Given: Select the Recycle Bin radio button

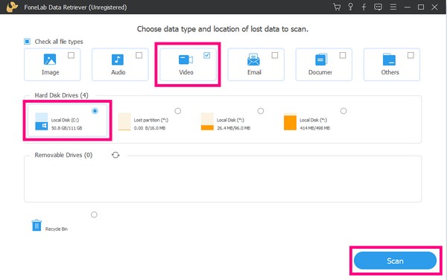Looking at the screenshot, I should 94,214.
